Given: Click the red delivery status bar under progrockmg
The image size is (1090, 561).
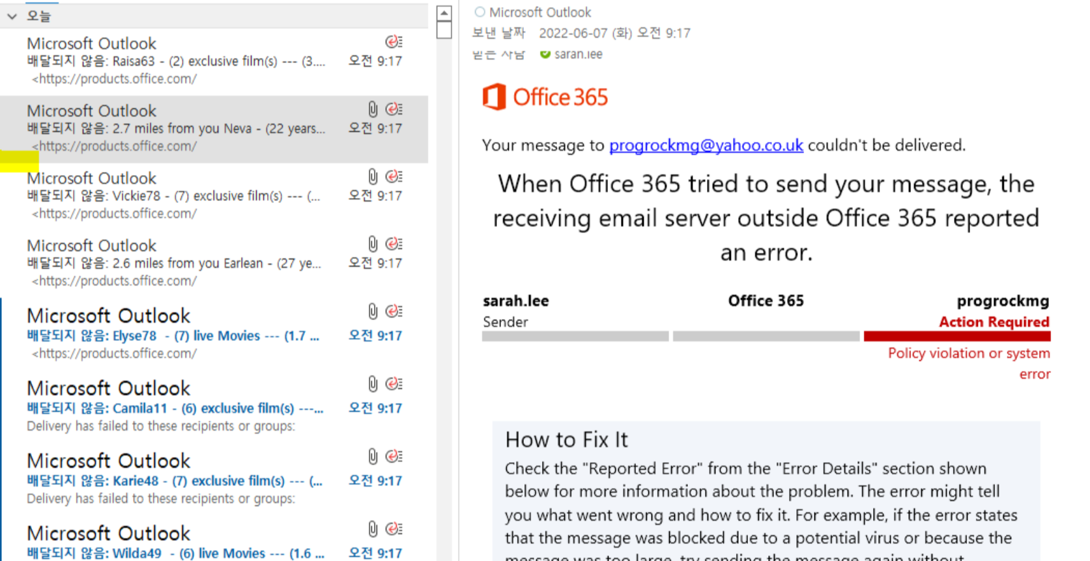Looking at the screenshot, I should point(957,336).
